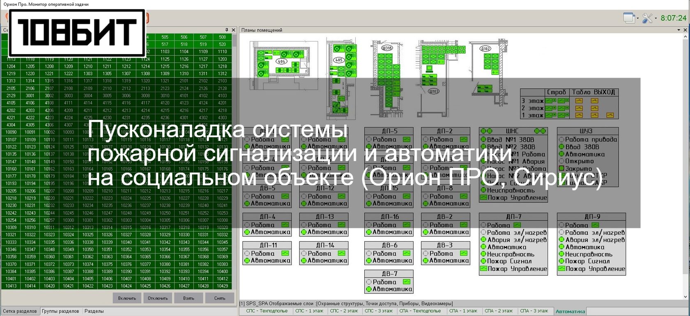Click the relay icon beside ДП-9 Работа
Viewport: 690px width, 316px height.
coord(595,225)
